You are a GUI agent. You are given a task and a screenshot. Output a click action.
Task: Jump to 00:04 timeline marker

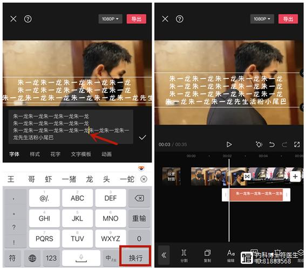coord(263,156)
